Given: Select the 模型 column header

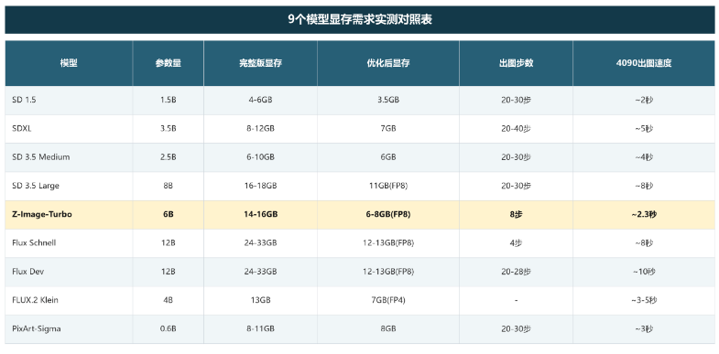Looking at the screenshot, I should pos(69,63).
